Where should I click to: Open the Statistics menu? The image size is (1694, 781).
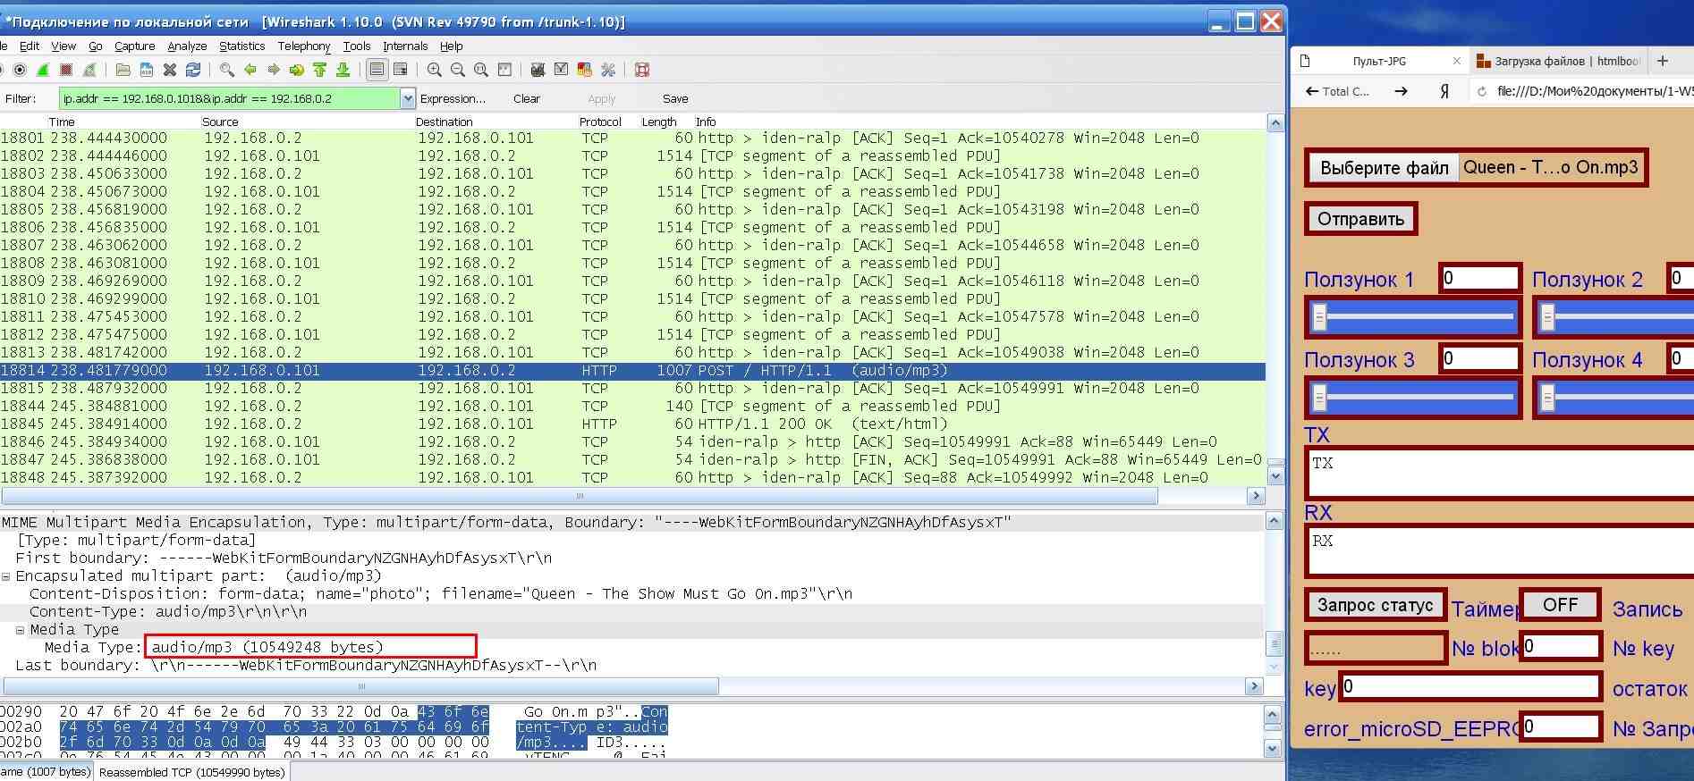click(x=241, y=46)
